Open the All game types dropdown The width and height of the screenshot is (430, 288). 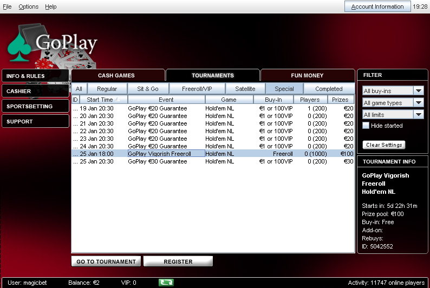point(393,103)
